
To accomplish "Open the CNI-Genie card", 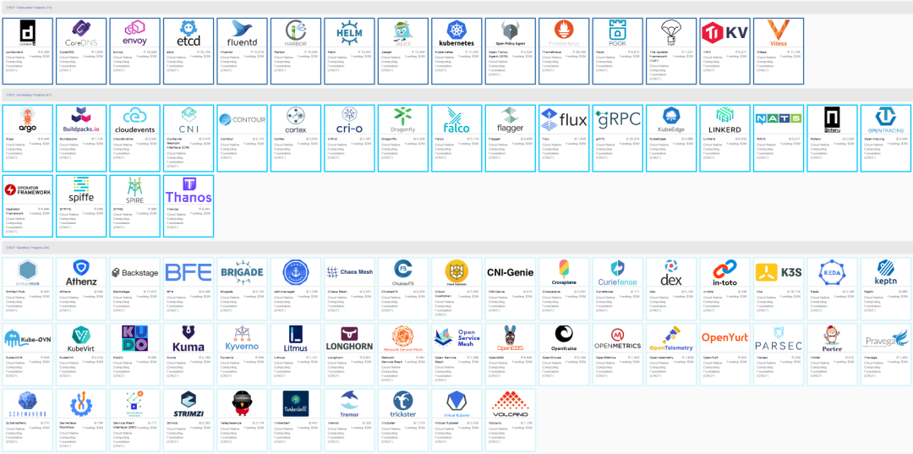I will tap(510, 288).
